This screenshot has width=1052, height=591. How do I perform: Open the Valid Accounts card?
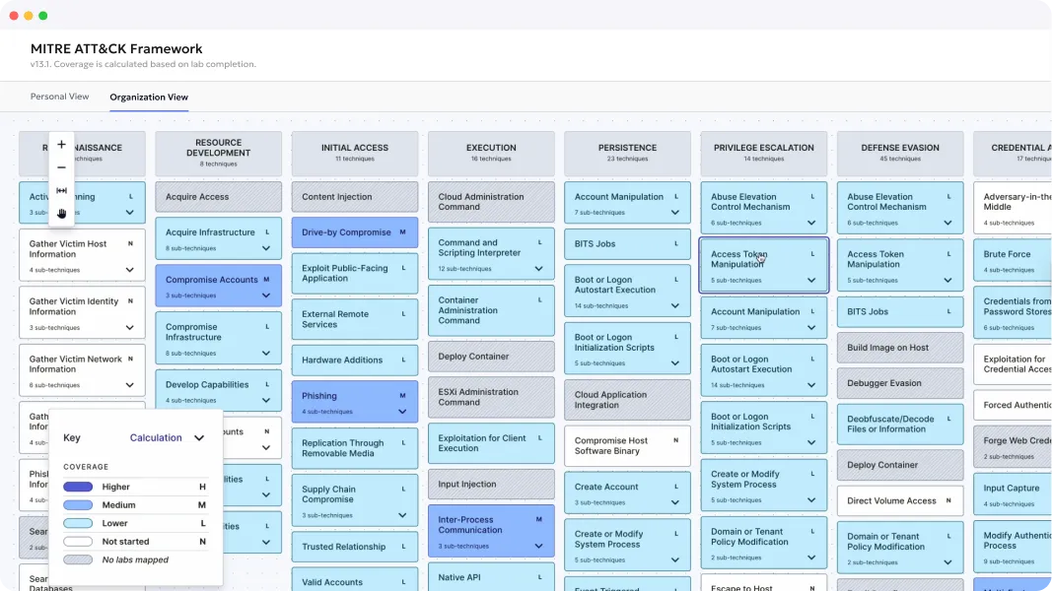(354, 580)
